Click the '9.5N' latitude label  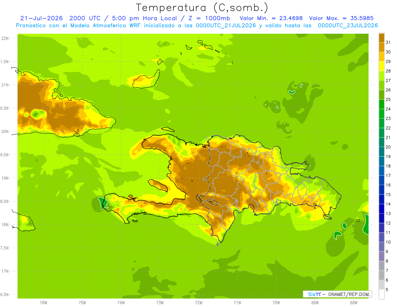(5, 155)
